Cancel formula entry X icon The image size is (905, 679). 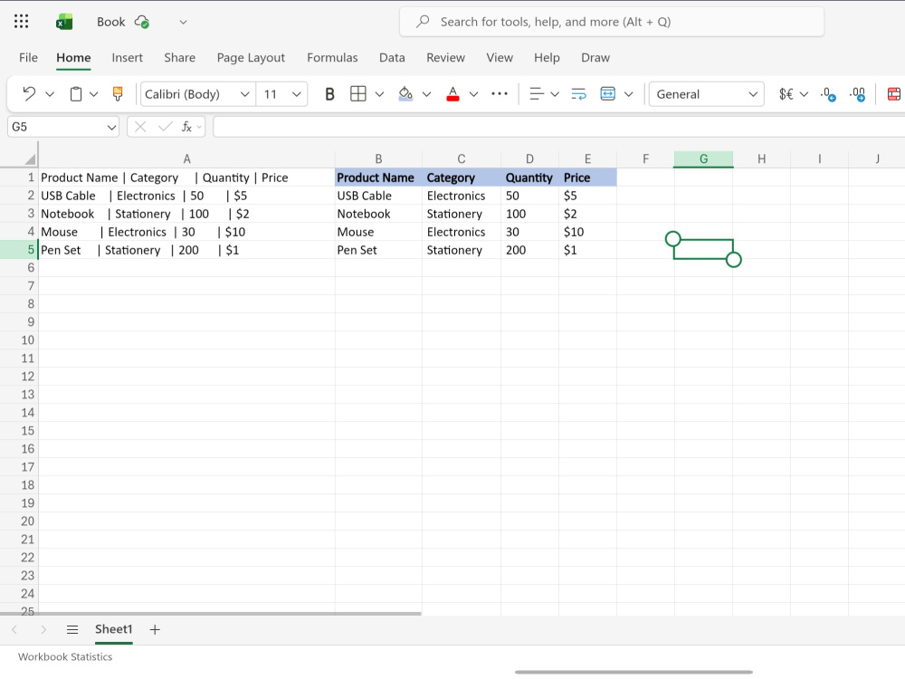[140, 127]
